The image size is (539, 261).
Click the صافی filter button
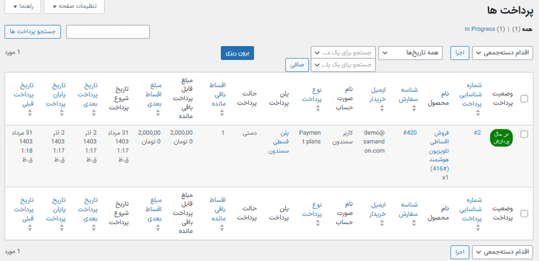(x=297, y=65)
